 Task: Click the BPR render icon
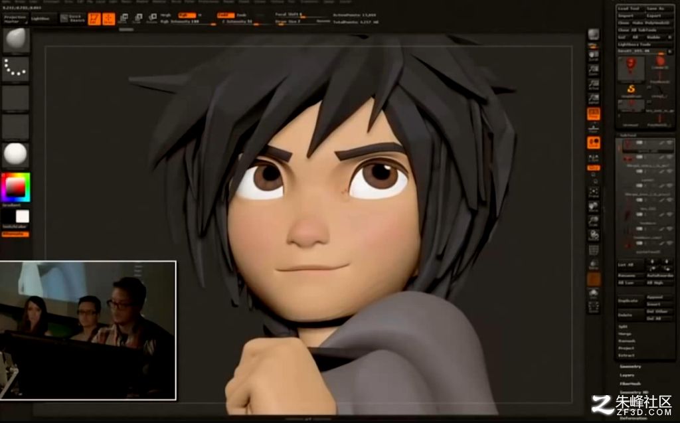(x=593, y=35)
